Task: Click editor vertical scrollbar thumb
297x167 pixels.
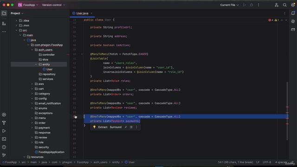Action: click(x=287, y=111)
